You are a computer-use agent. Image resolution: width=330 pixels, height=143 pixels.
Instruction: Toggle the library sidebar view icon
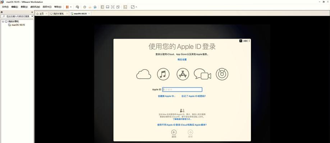[x=102, y=7]
